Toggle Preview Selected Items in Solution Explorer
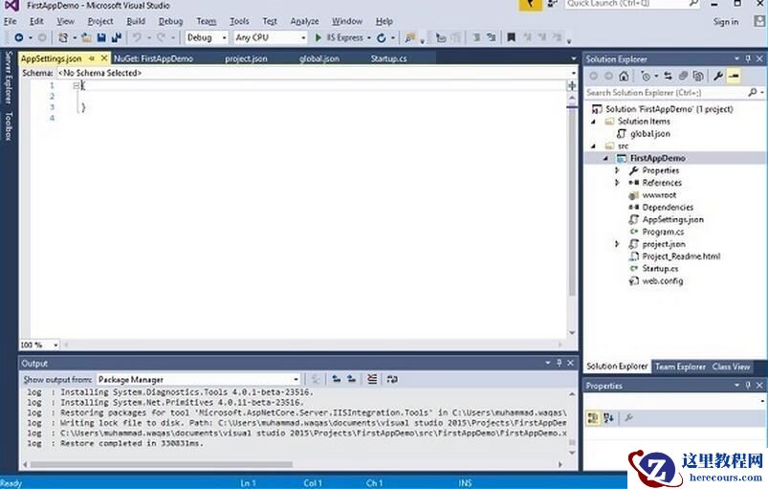This screenshot has height=489, width=768. pos(734,76)
